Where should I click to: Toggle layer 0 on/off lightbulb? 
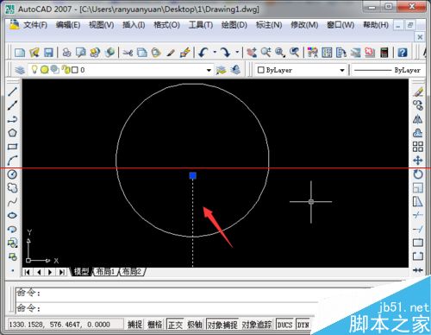[x=34, y=69]
